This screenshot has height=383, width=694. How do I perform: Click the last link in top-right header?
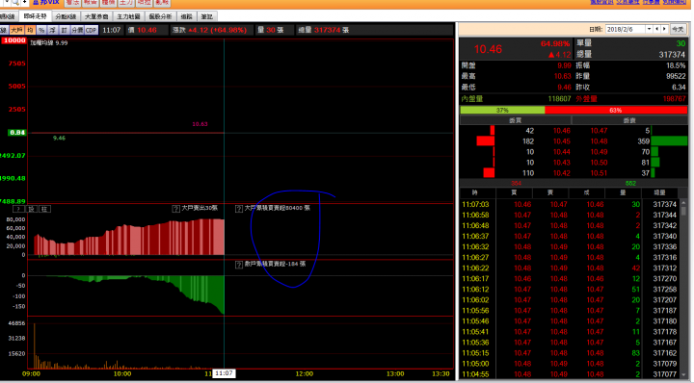(x=675, y=2)
